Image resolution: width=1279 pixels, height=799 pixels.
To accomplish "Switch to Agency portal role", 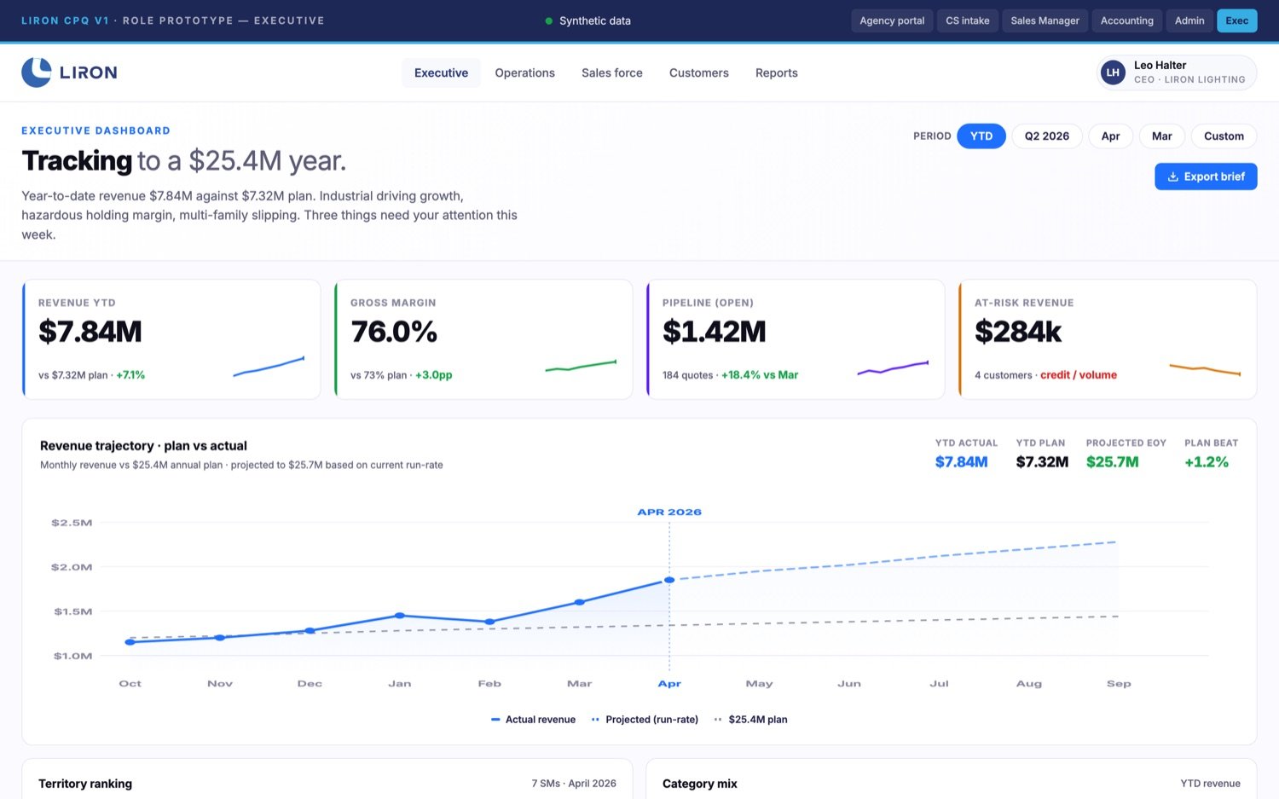I will click(x=892, y=20).
